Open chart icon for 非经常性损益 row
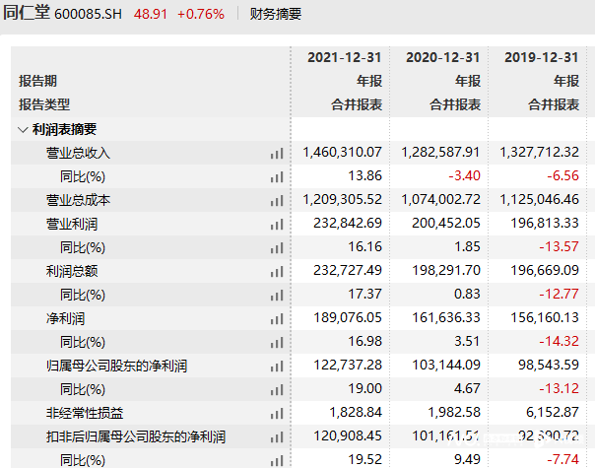This screenshot has height=468, width=595. coord(277,414)
